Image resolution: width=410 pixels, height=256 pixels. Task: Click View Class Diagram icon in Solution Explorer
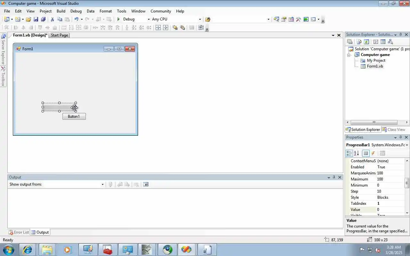(x=390, y=42)
